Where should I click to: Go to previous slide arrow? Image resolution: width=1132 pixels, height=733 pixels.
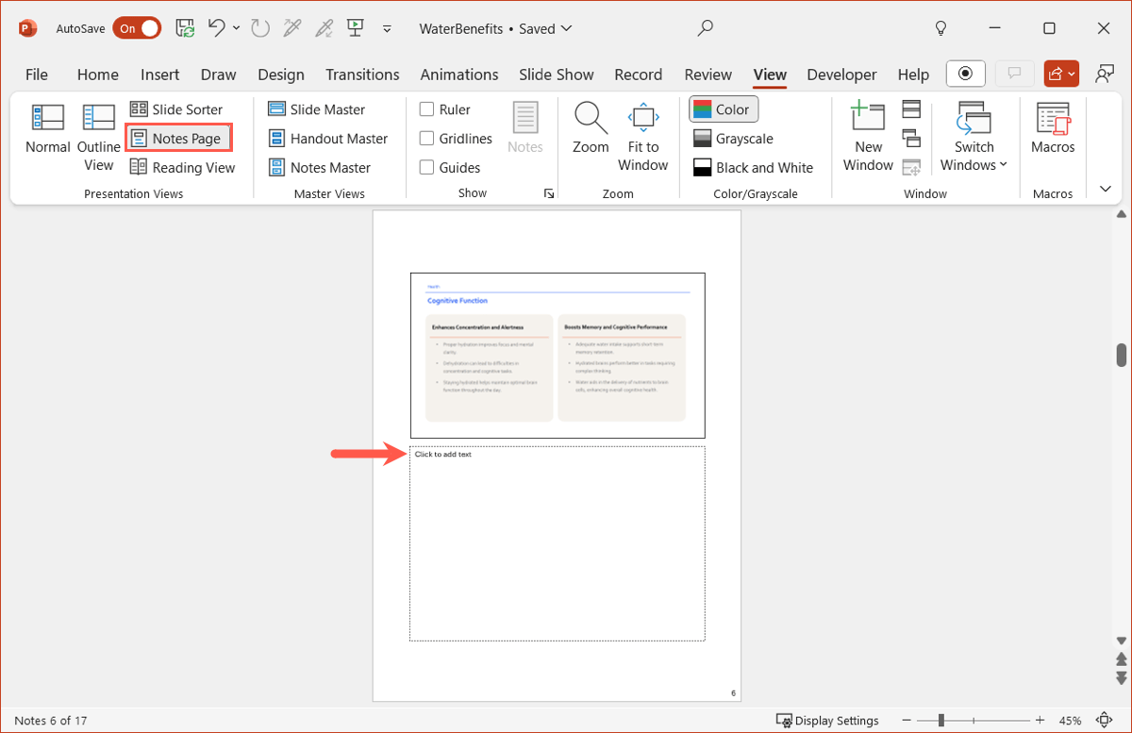click(1122, 659)
